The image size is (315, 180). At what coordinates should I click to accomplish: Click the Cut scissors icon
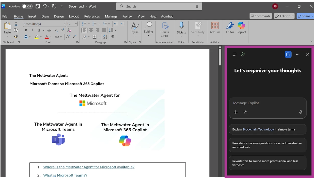pyautogui.click(x=16, y=24)
